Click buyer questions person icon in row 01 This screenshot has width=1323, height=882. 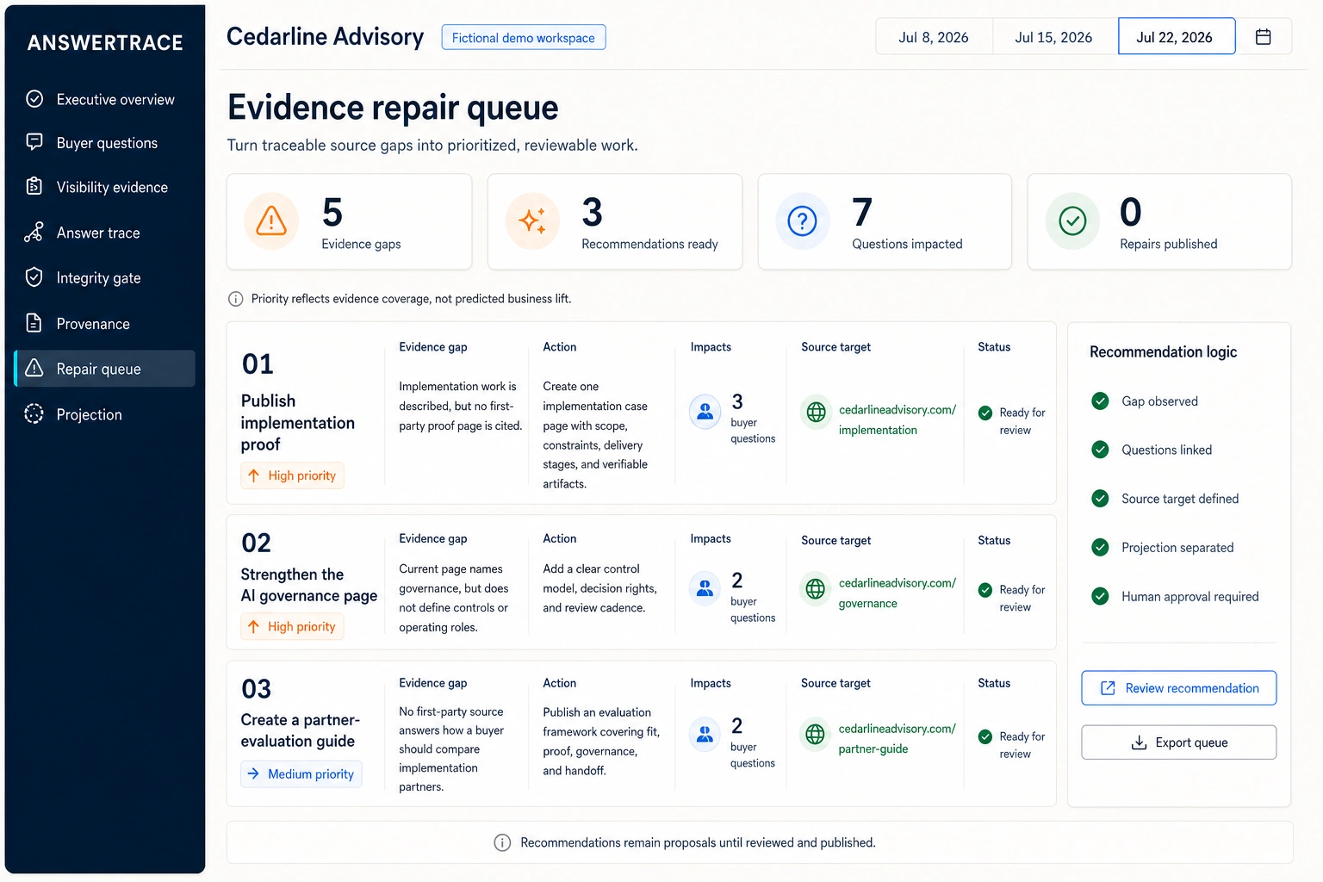pyautogui.click(x=705, y=412)
